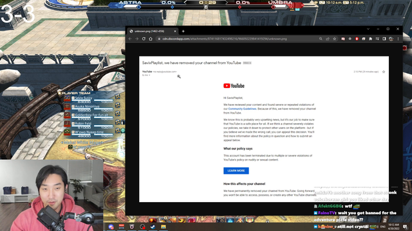Click the zoom magnifier in the address bar

coord(321,38)
